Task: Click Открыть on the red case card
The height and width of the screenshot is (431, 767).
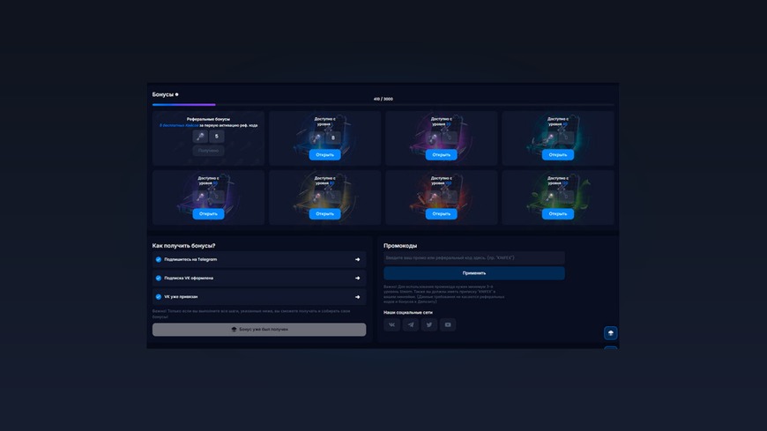Action: 441,214
